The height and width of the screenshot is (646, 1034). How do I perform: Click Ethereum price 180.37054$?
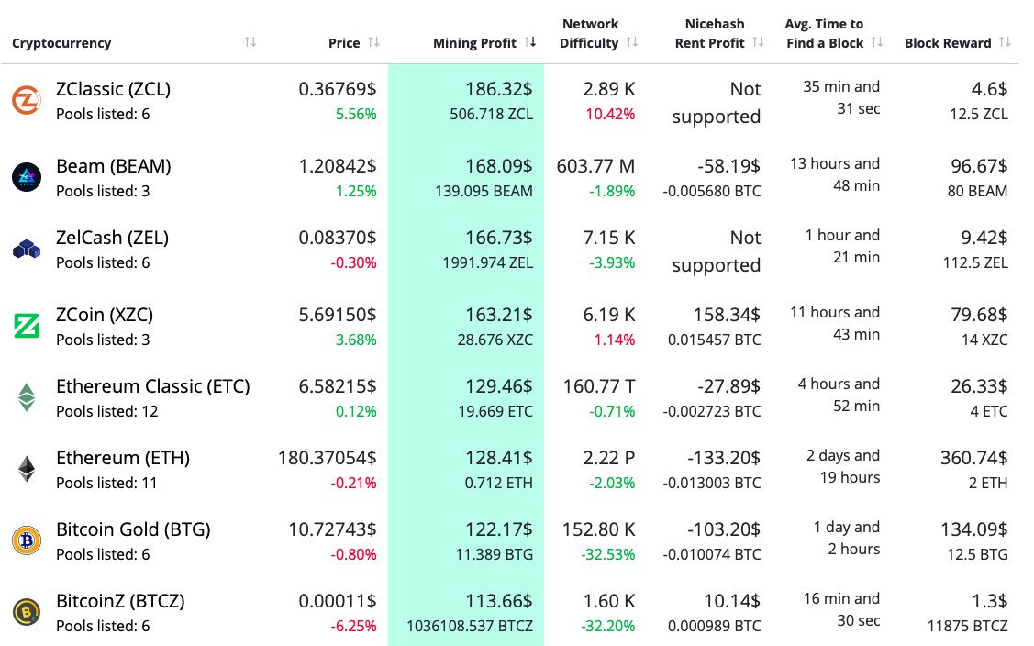327,458
